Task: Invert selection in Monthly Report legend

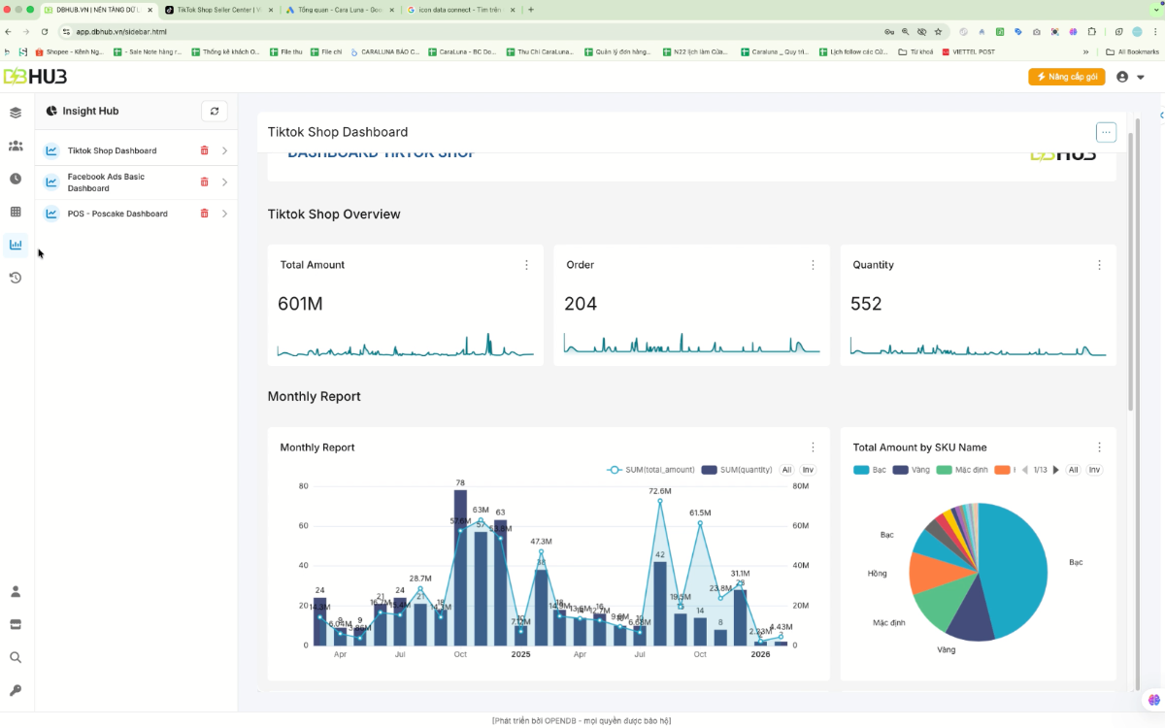Action: (808, 470)
